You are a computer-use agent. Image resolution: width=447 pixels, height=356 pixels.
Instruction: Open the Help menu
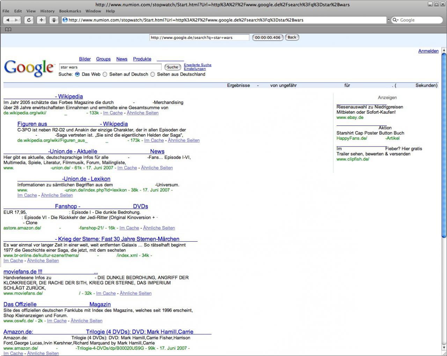pos(110,11)
